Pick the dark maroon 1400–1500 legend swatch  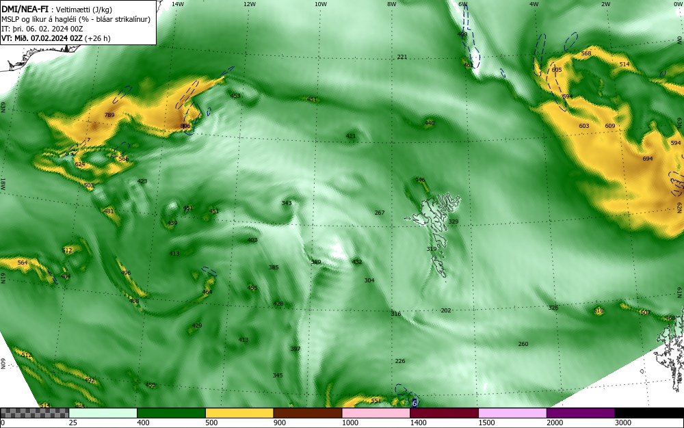[444, 413]
